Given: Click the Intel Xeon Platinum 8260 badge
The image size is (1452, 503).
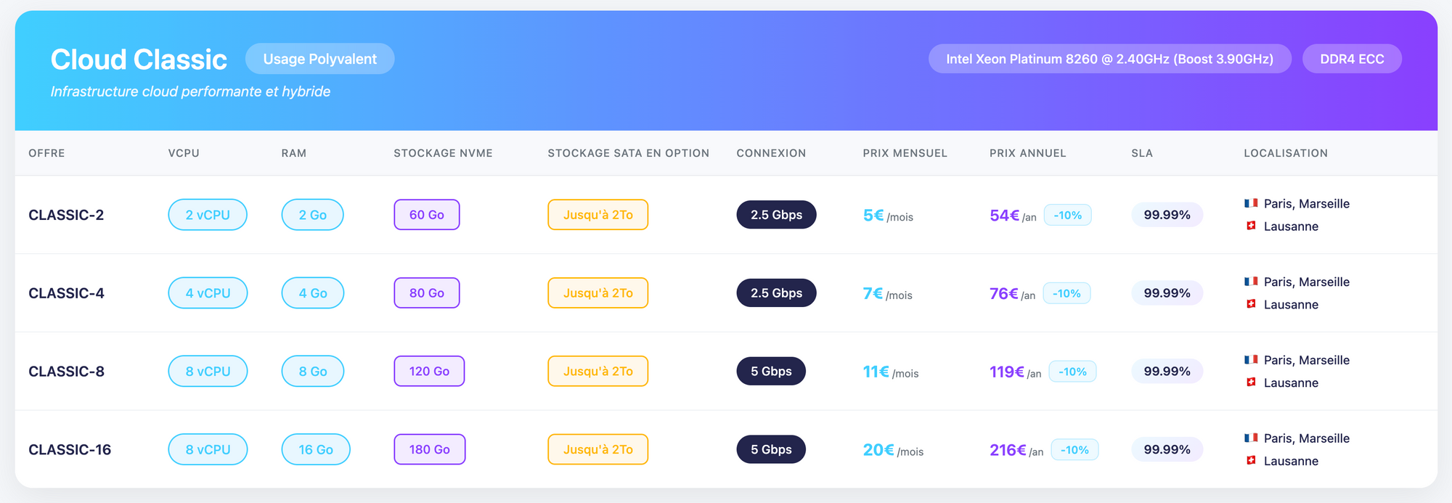Looking at the screenshot, I should (x=1109, y=59).
